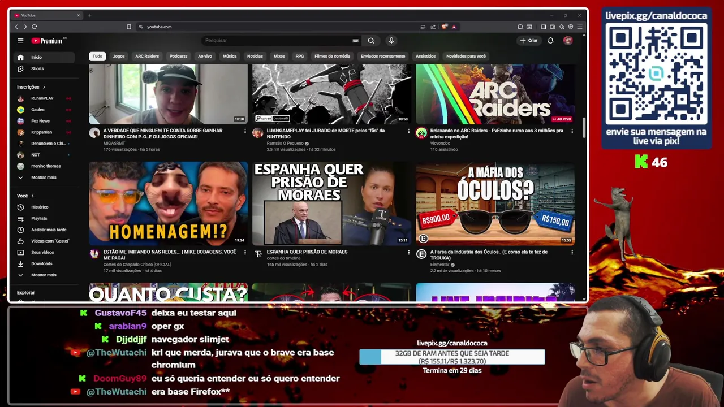
Task: Open options for Farsa da Indústria video
Action: coord(572,252)
